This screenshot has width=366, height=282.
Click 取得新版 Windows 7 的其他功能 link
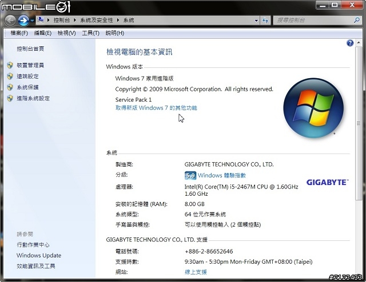pyautogui.click(x=156, y=108)
